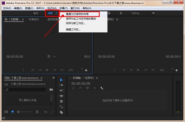Go to Out point in program monitor
185x122 pixels.
153,70
